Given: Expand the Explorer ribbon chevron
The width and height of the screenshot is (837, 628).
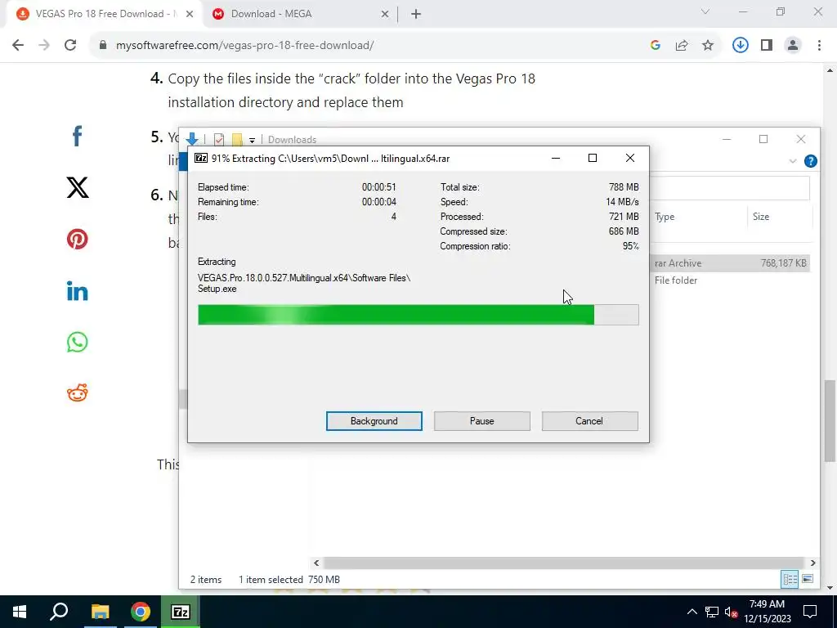Looking at the screenshot, I should tap(793, 161).
